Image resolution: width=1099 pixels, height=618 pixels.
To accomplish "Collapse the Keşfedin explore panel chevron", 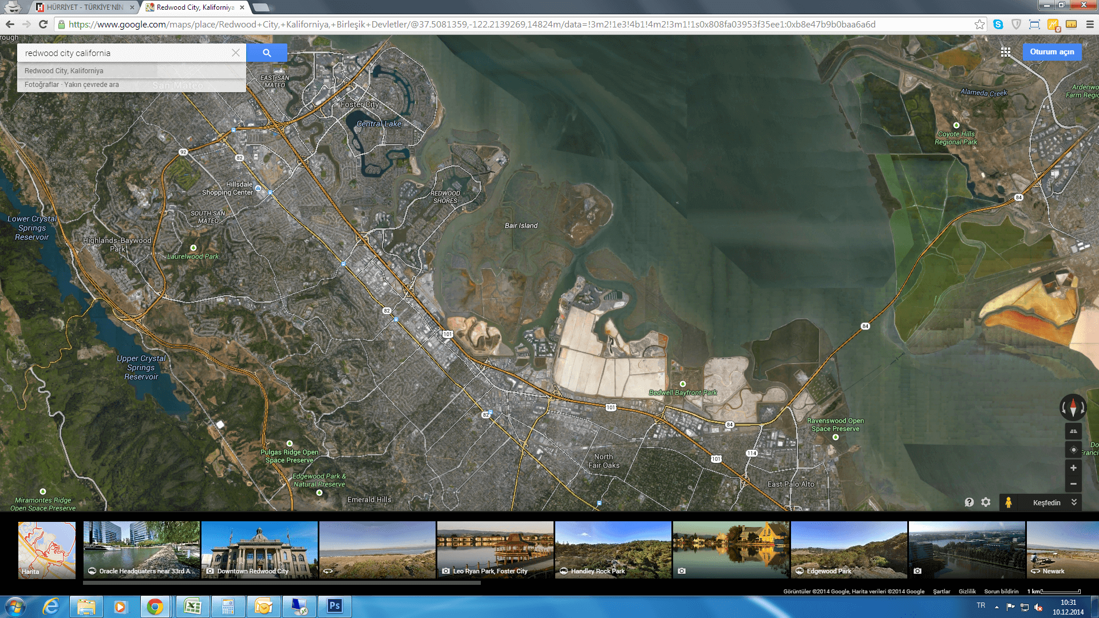I will coord(1074,502).
